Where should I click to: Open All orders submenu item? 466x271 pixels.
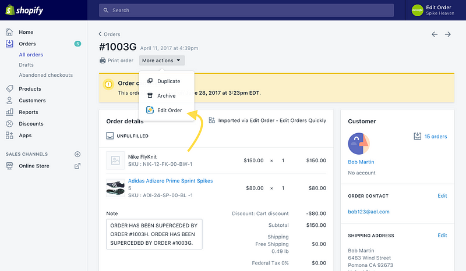[x=31, y=55]
